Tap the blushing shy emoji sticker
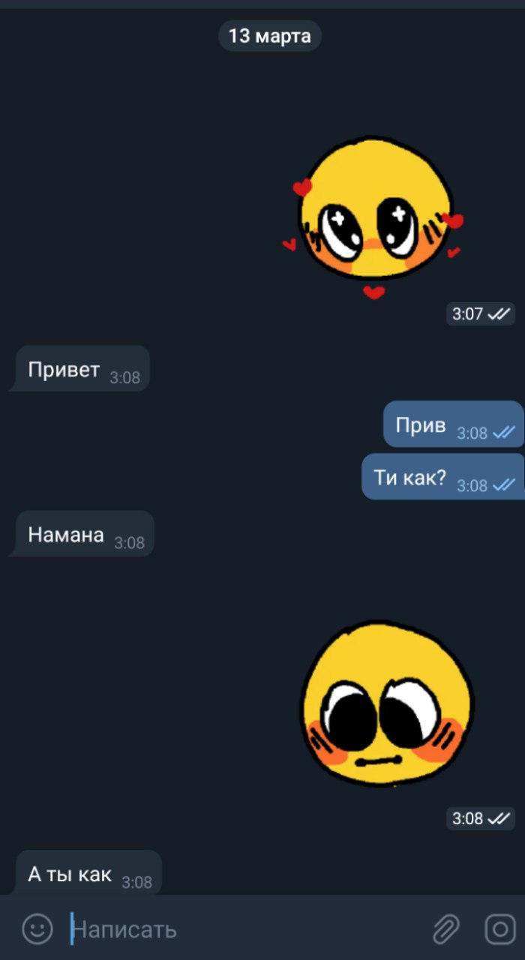 click(x=388, y=703)
